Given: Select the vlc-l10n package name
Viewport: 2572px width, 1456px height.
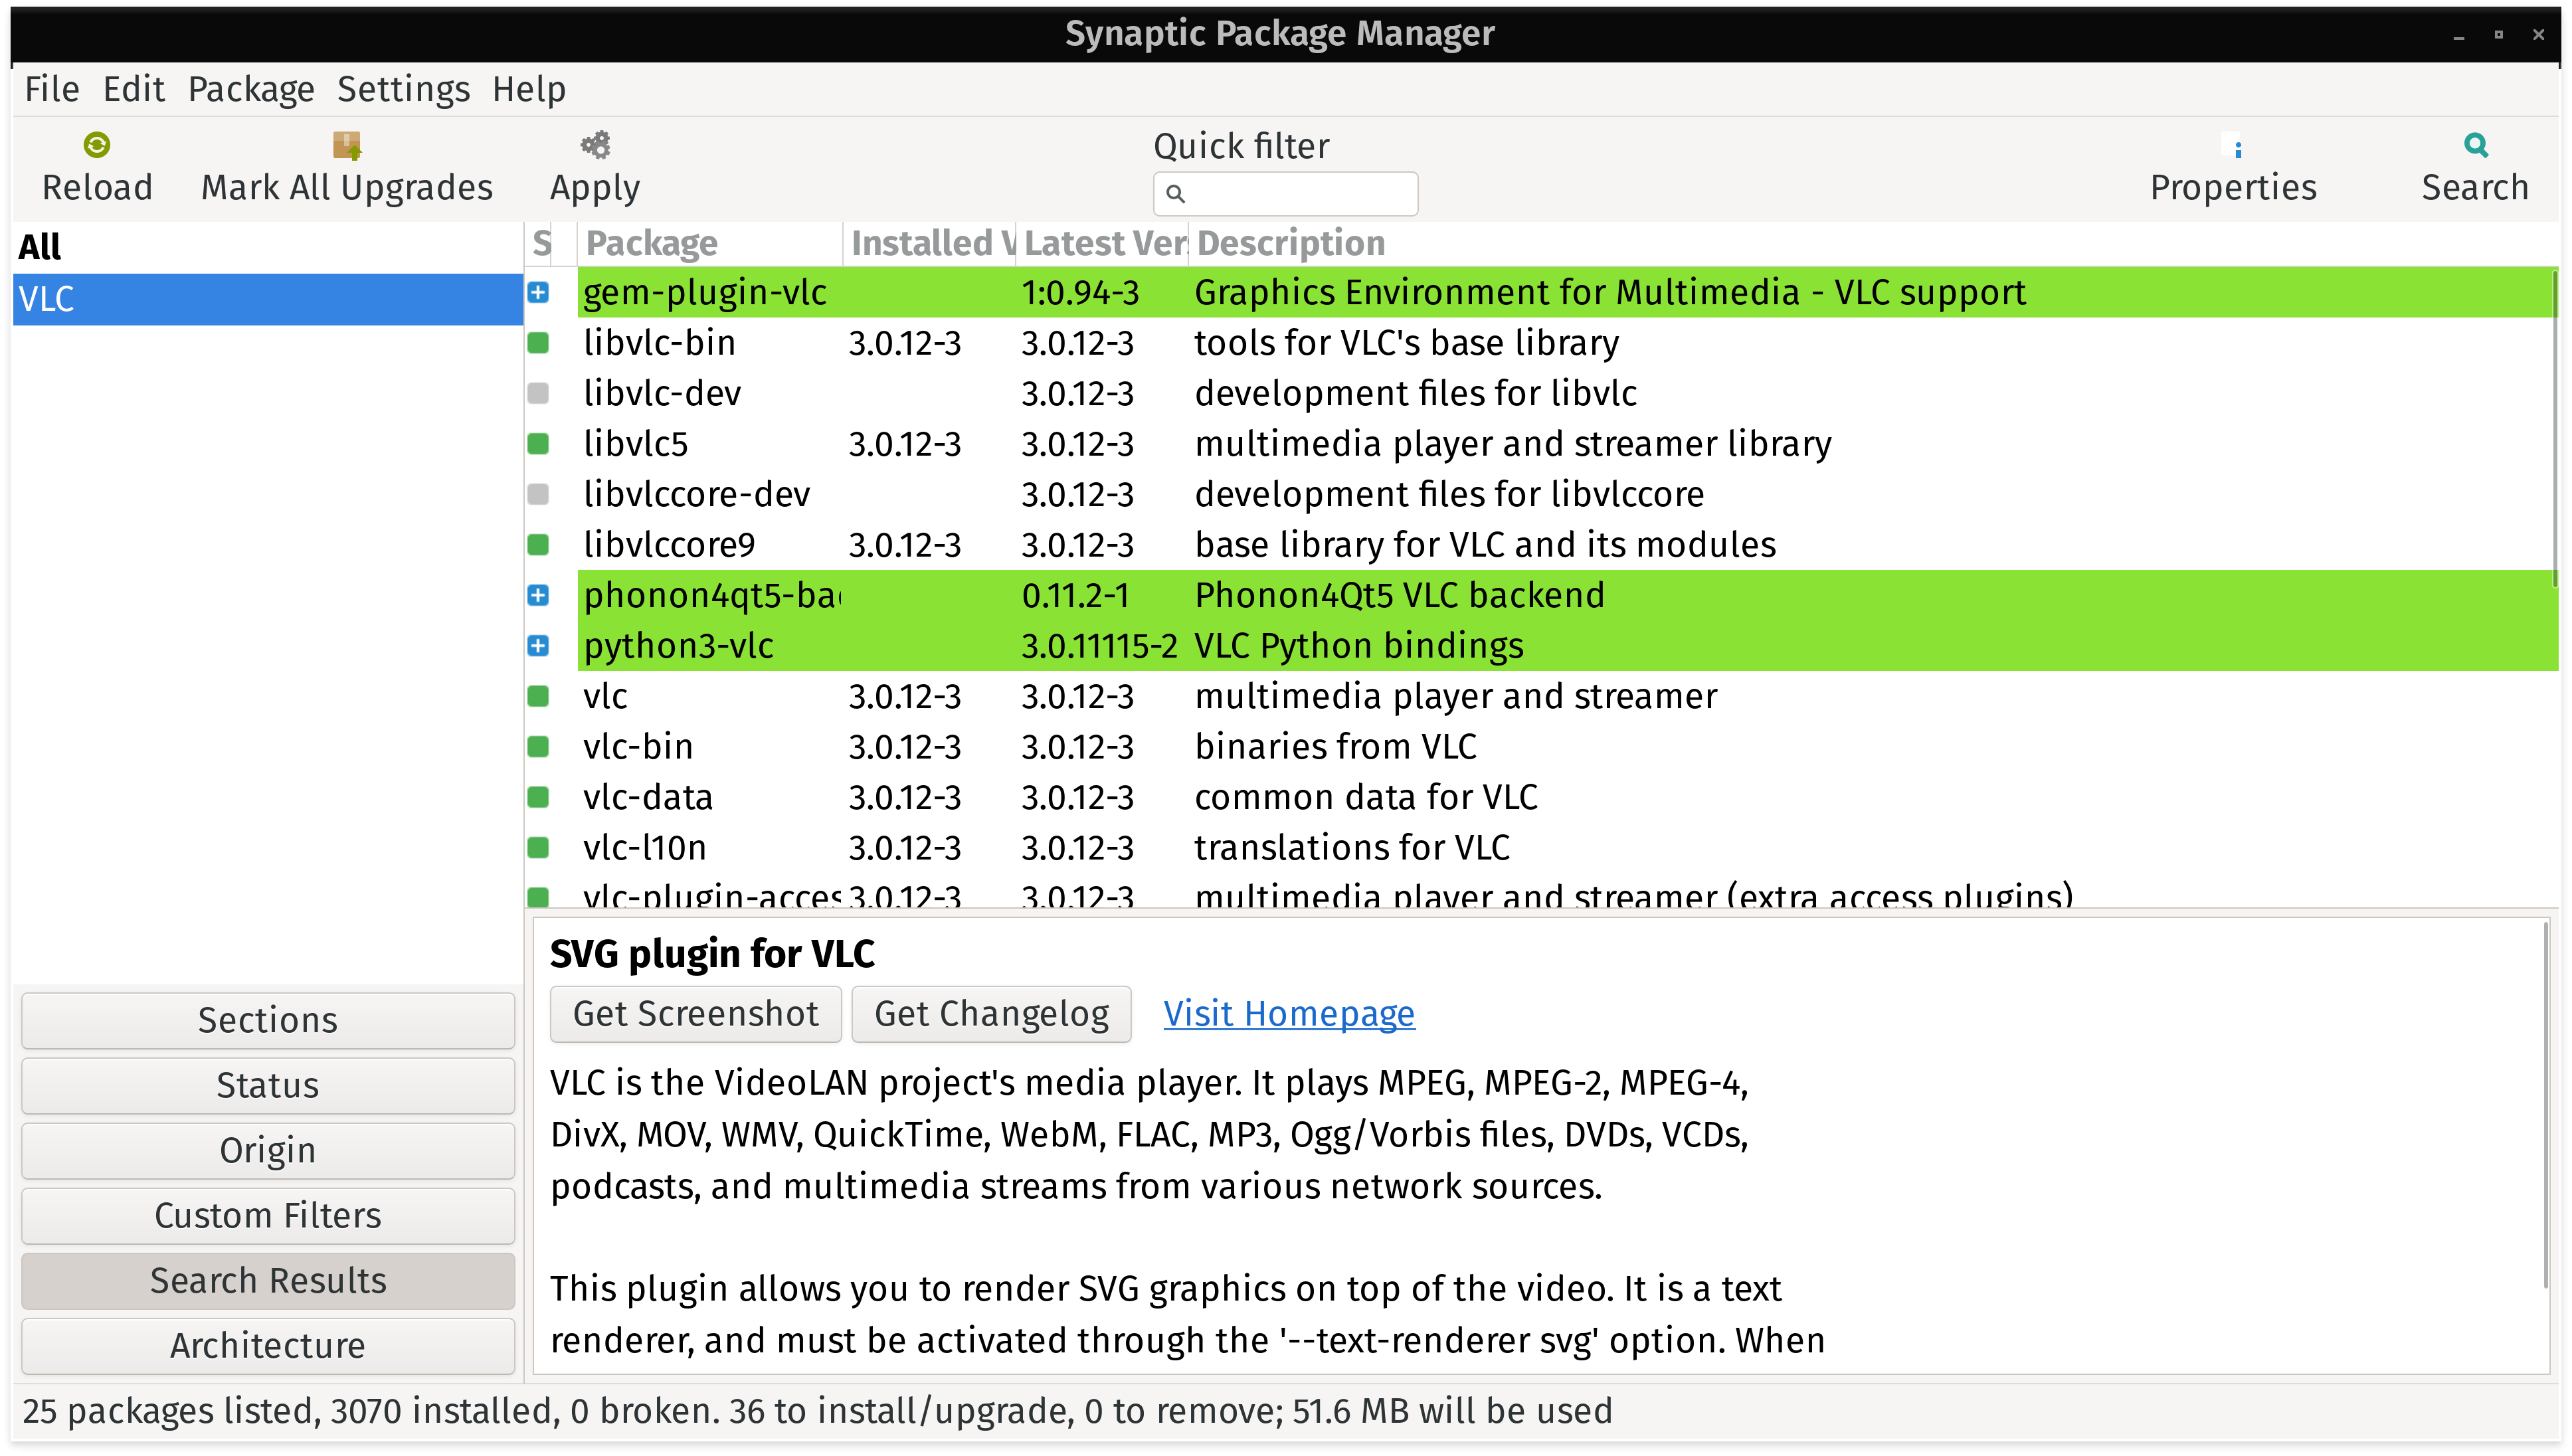Looking at the screenshot, I should [x=645, y=848].
